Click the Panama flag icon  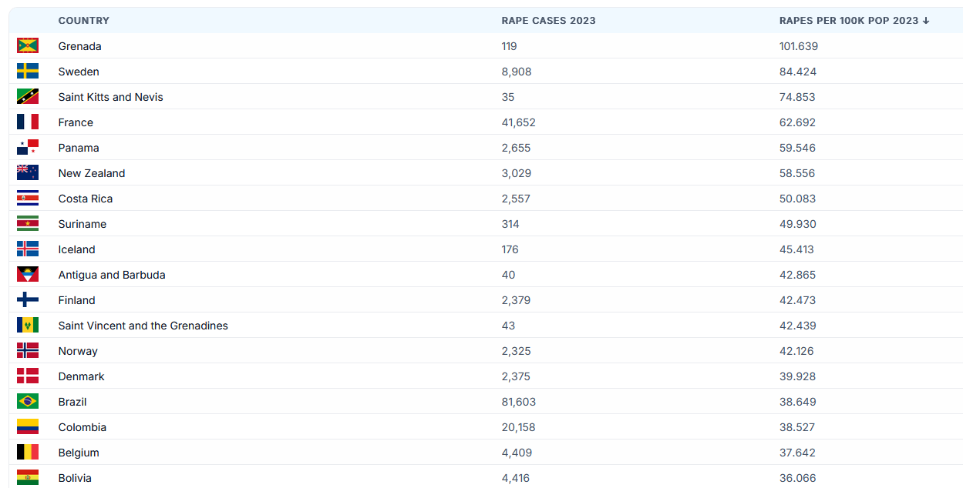pyautogui.click(x=28, y=148)
